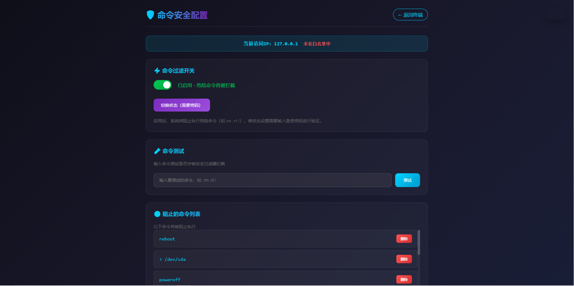
Task: Click the 命令过滤开关 section heading
Action: (178, 71)
